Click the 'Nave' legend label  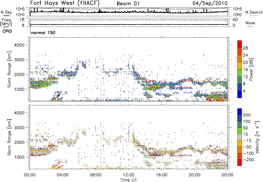[x=250, y=23]
